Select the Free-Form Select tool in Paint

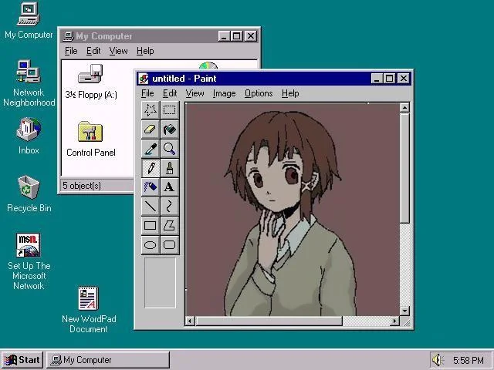click(151, 110)
